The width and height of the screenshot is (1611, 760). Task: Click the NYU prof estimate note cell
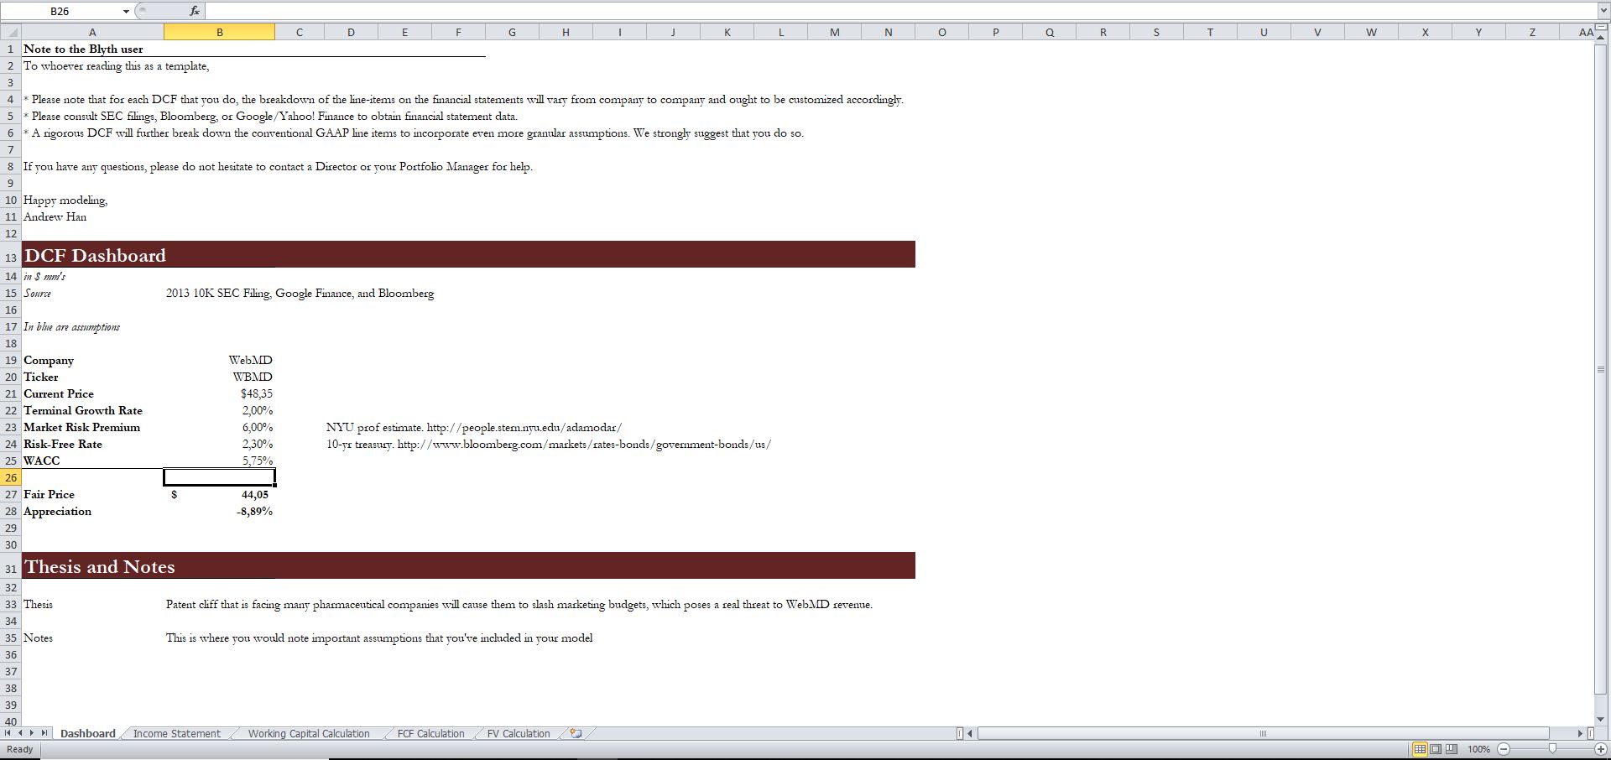click(474, 427)
